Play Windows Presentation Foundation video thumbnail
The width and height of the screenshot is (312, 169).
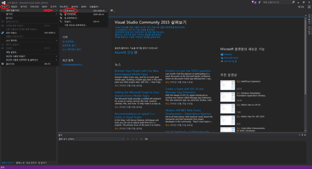coord(228,97)
